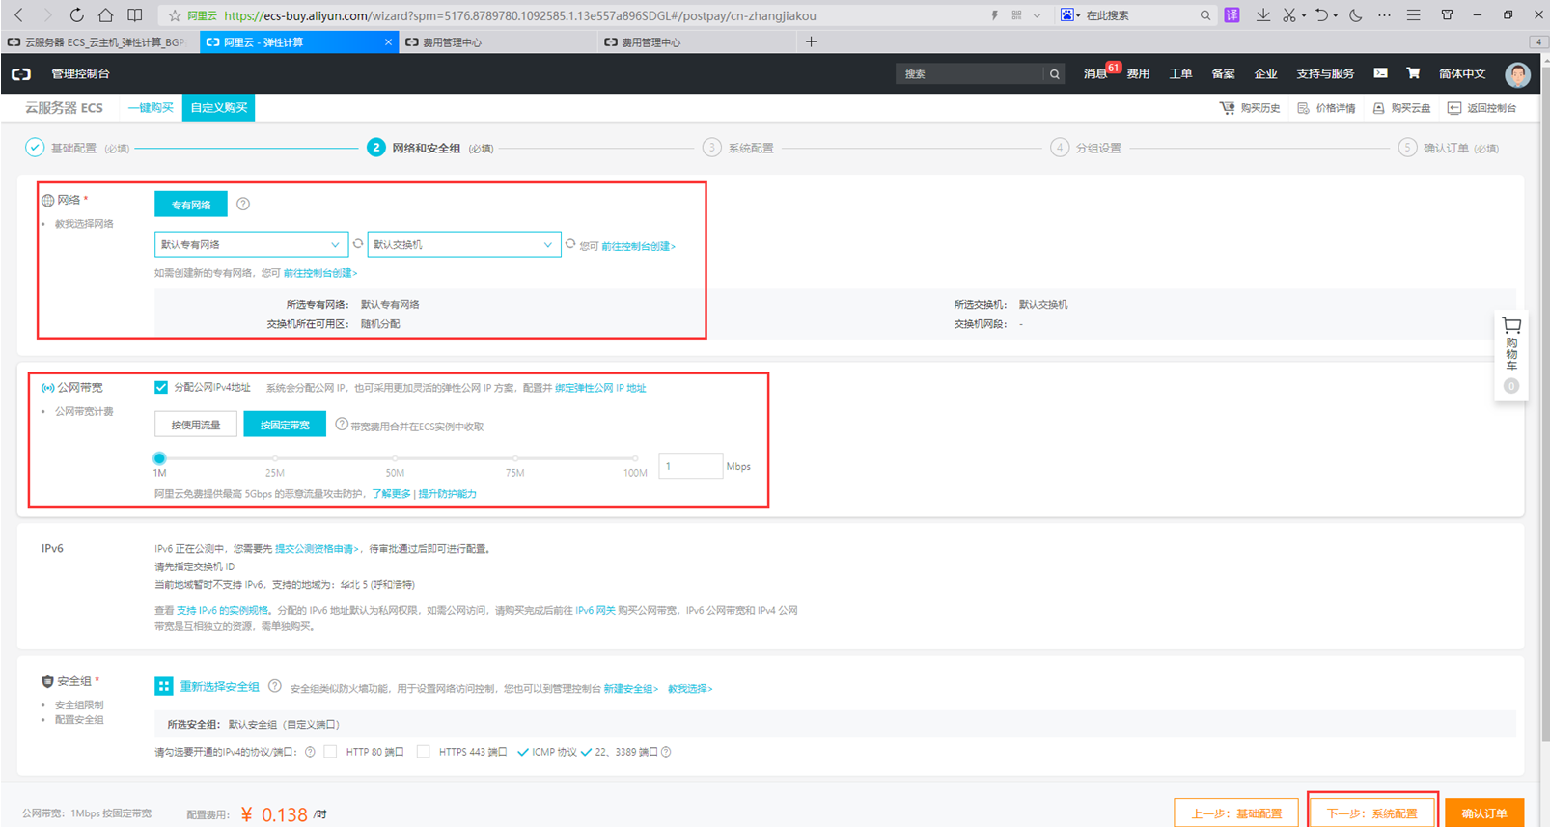
Task: Expand the 默认专有网络 dropdown
Action: pos(250,245)
